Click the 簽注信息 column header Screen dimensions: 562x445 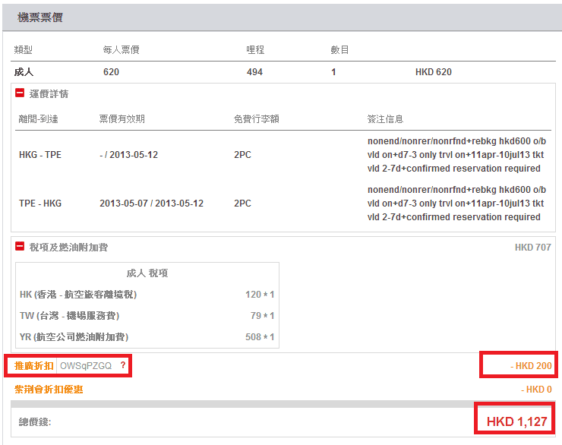point(385,119)
